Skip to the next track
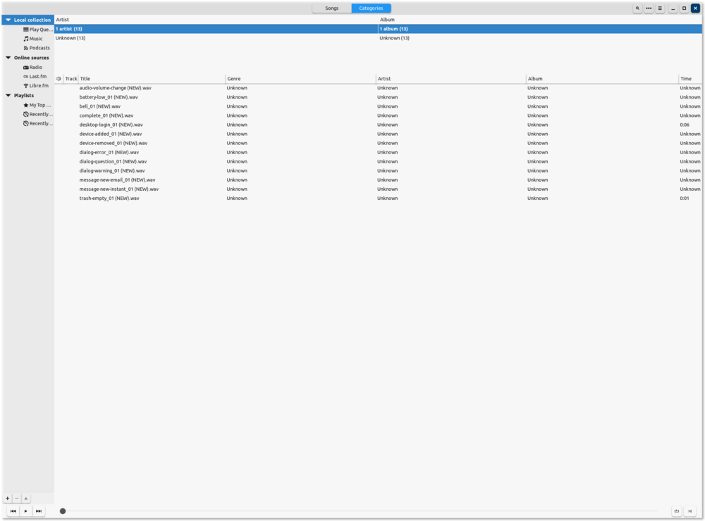The image size is (705, 521). pyautogui.click(x=39, y=511)
